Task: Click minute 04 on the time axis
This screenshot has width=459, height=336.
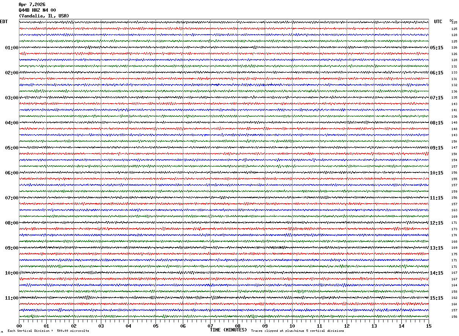Action: coord(128,326)
